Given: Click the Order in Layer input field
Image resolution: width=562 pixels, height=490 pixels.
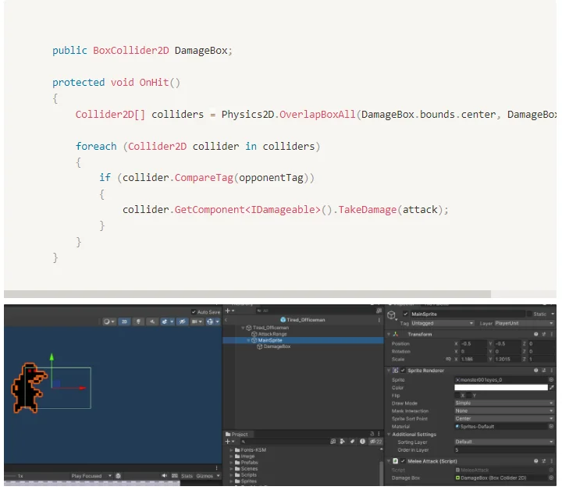Looking at the screenshot, I should (503, 450).
